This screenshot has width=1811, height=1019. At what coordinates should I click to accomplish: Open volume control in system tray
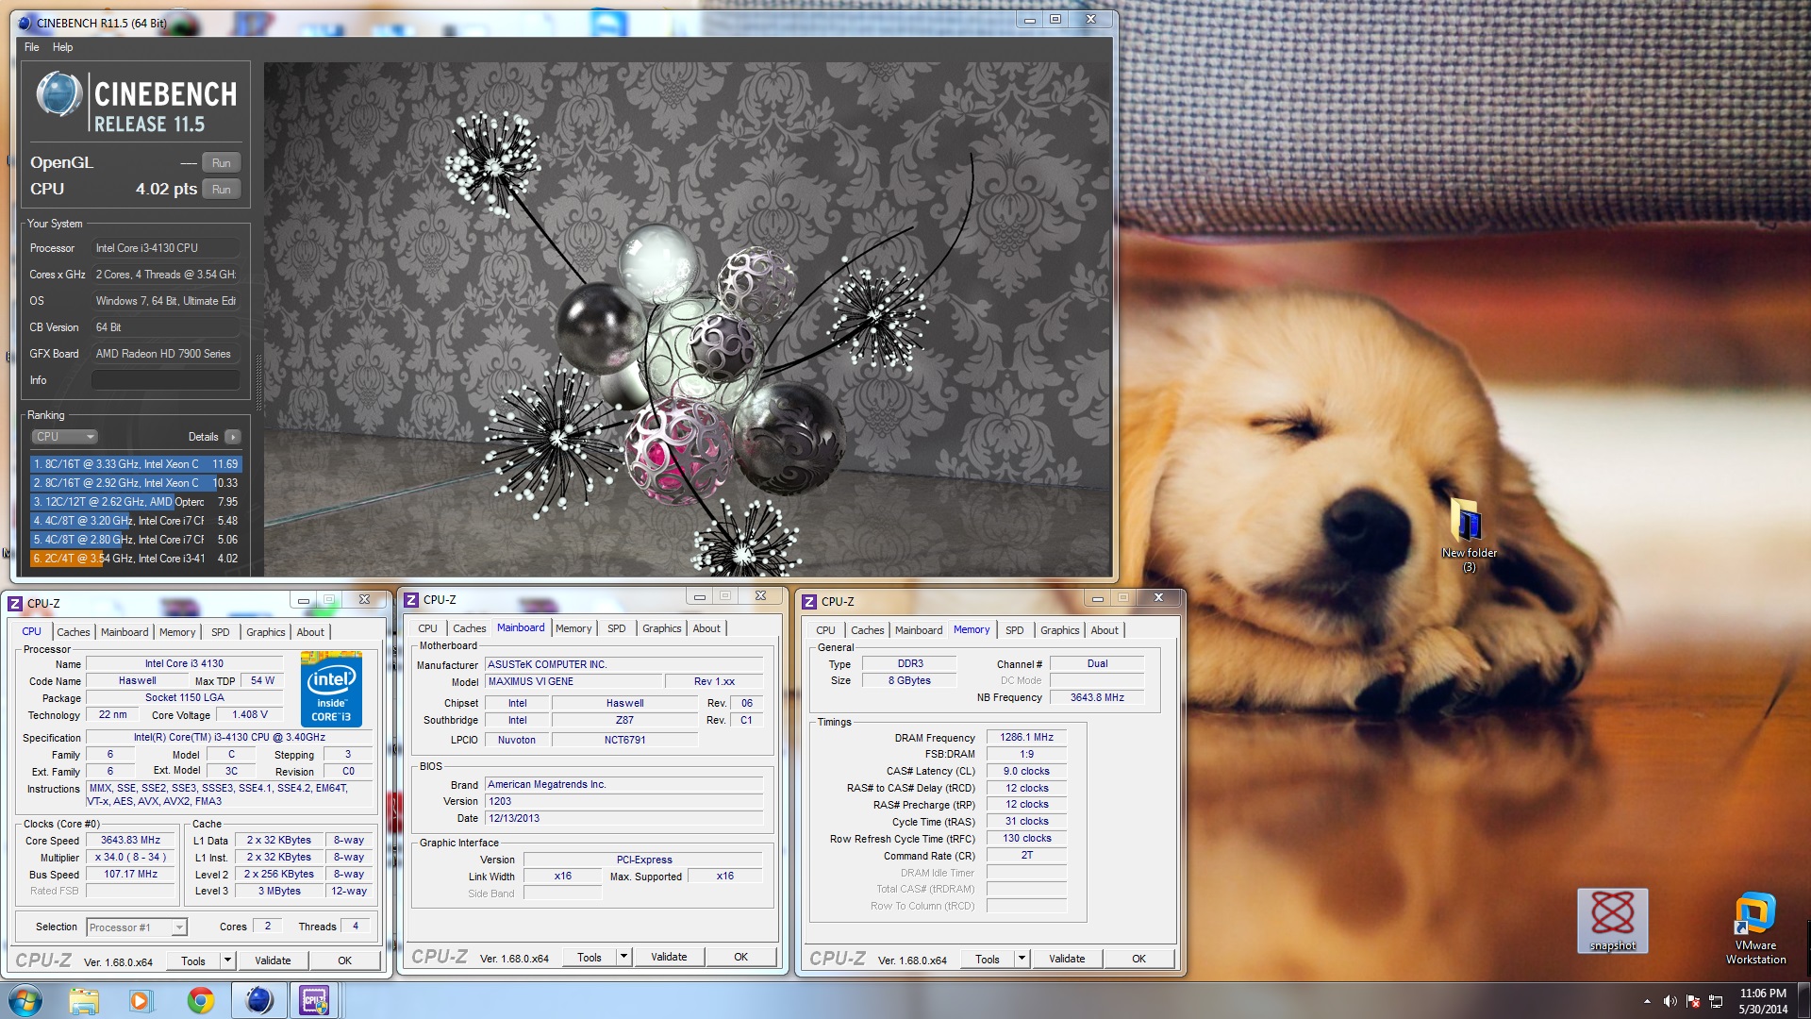click(x=1670, y=1001)
